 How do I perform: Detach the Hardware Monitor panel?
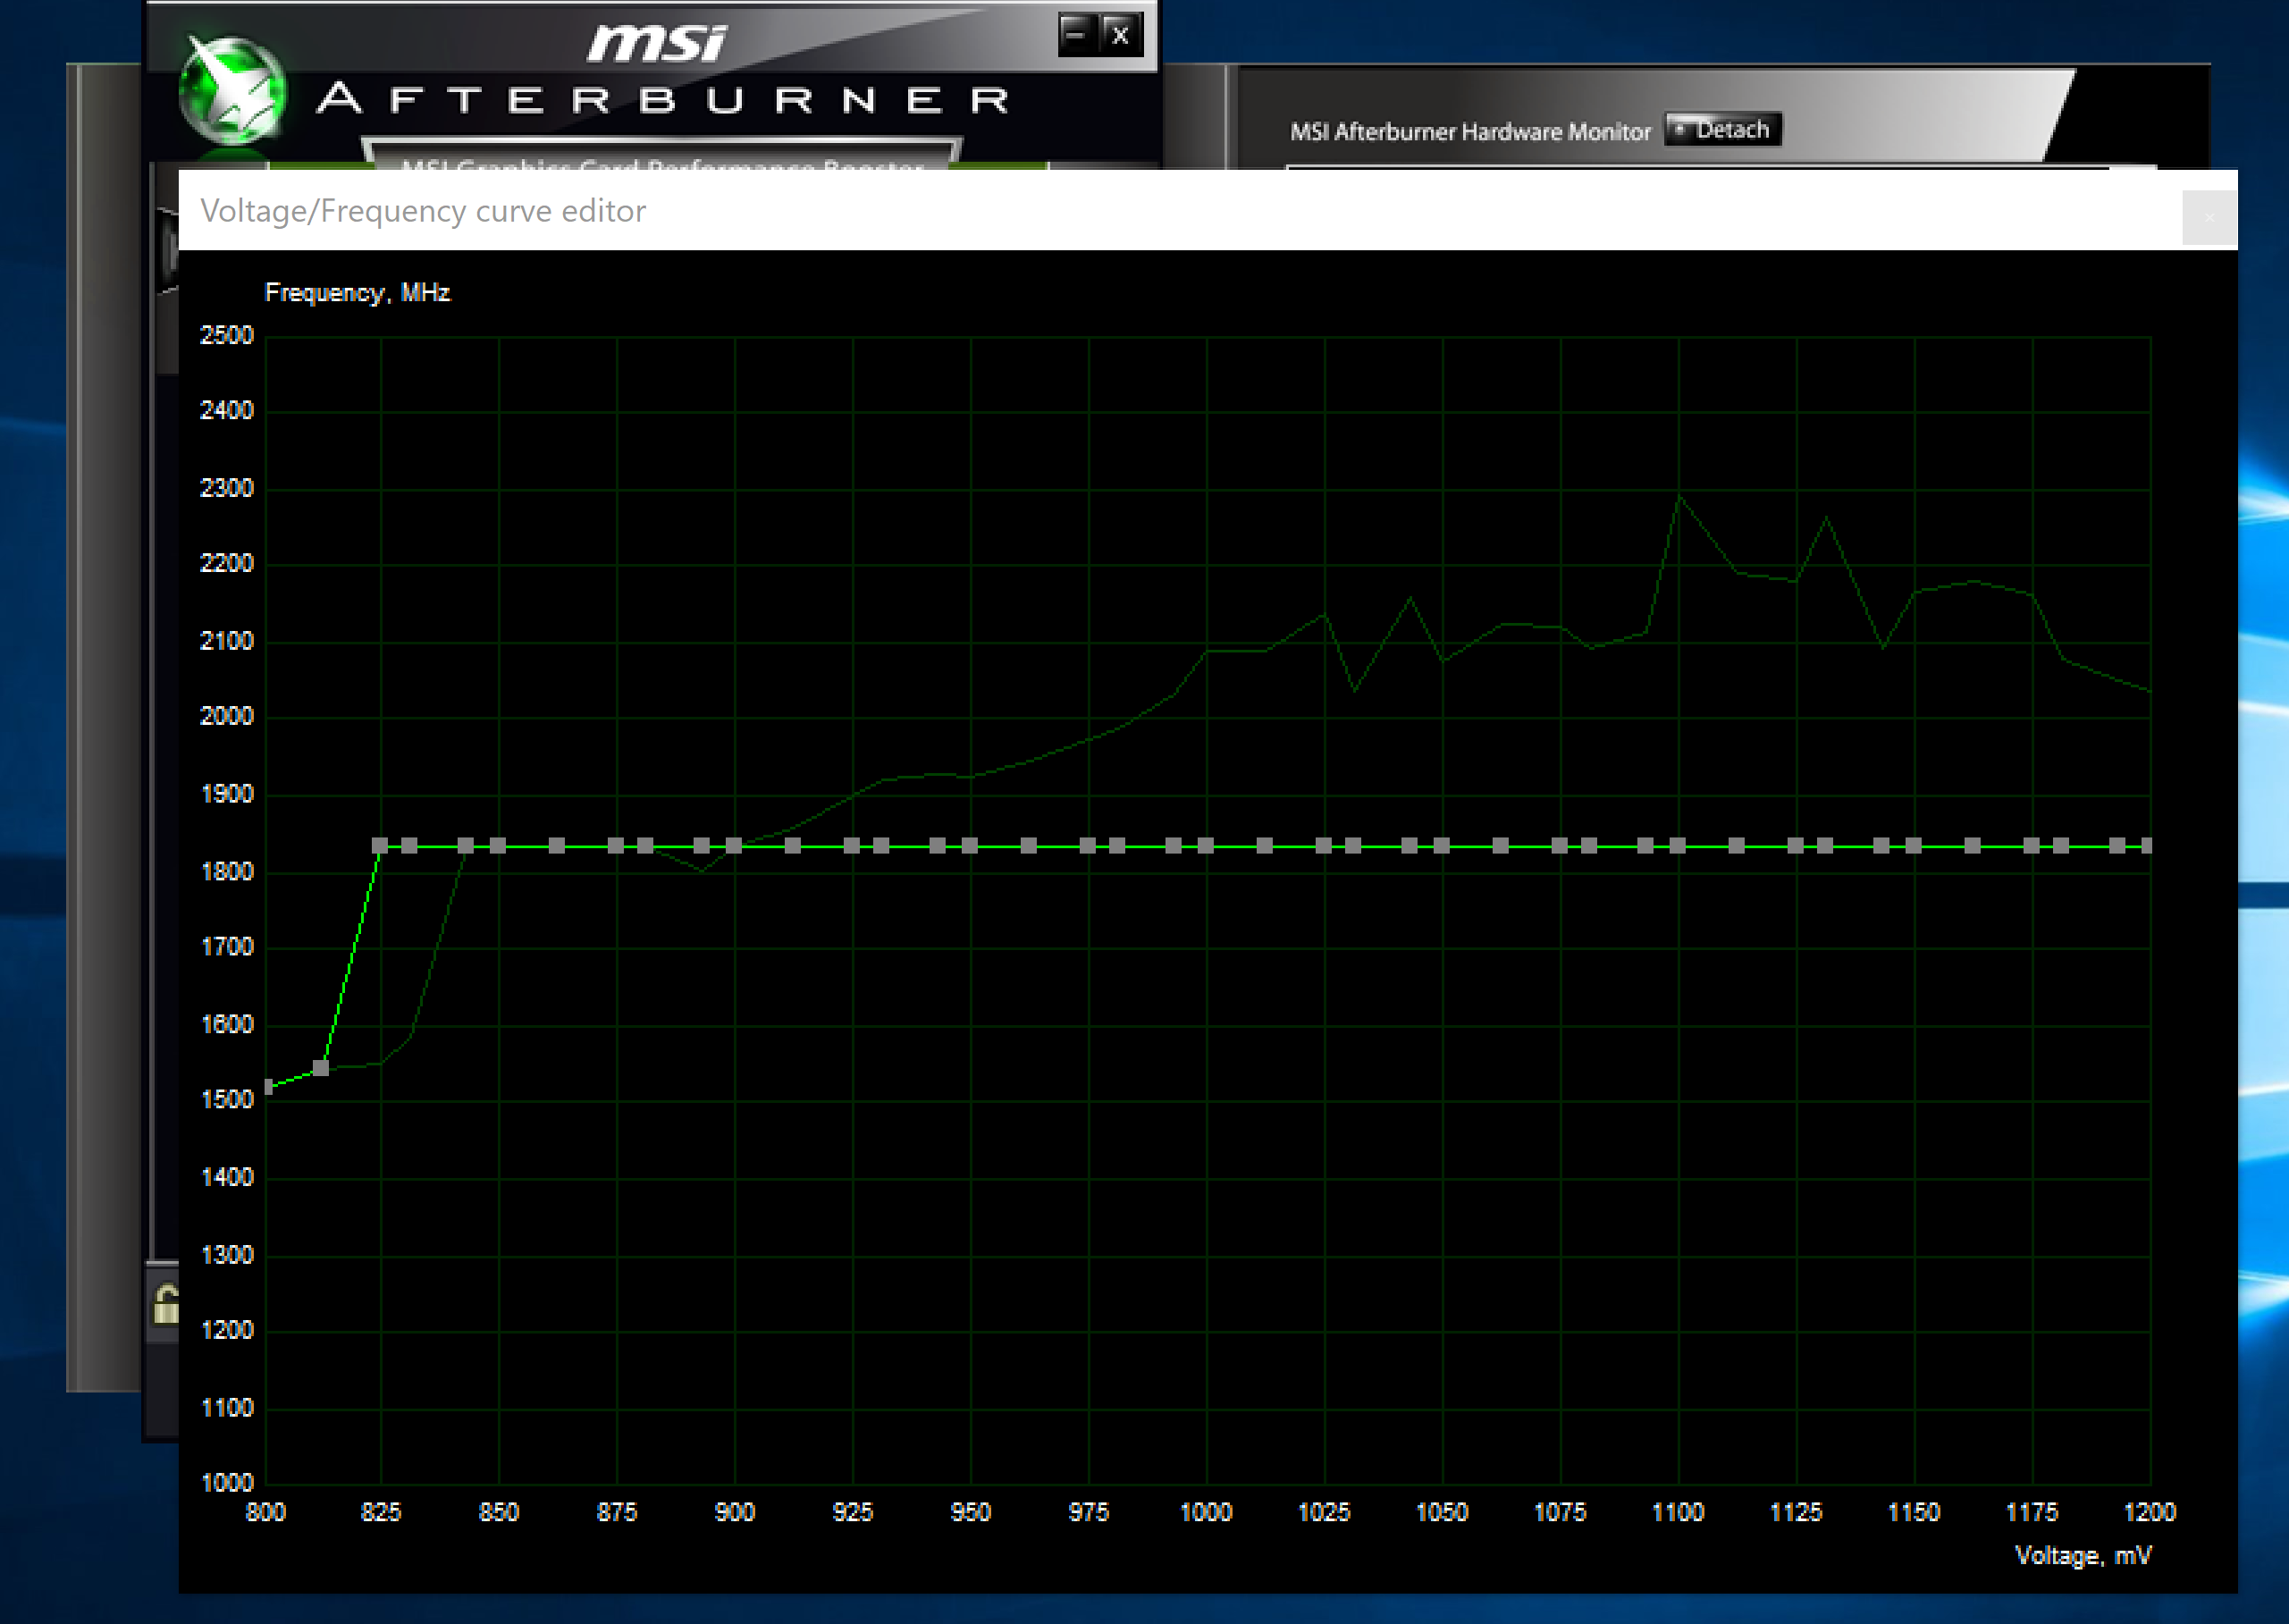1722,129
